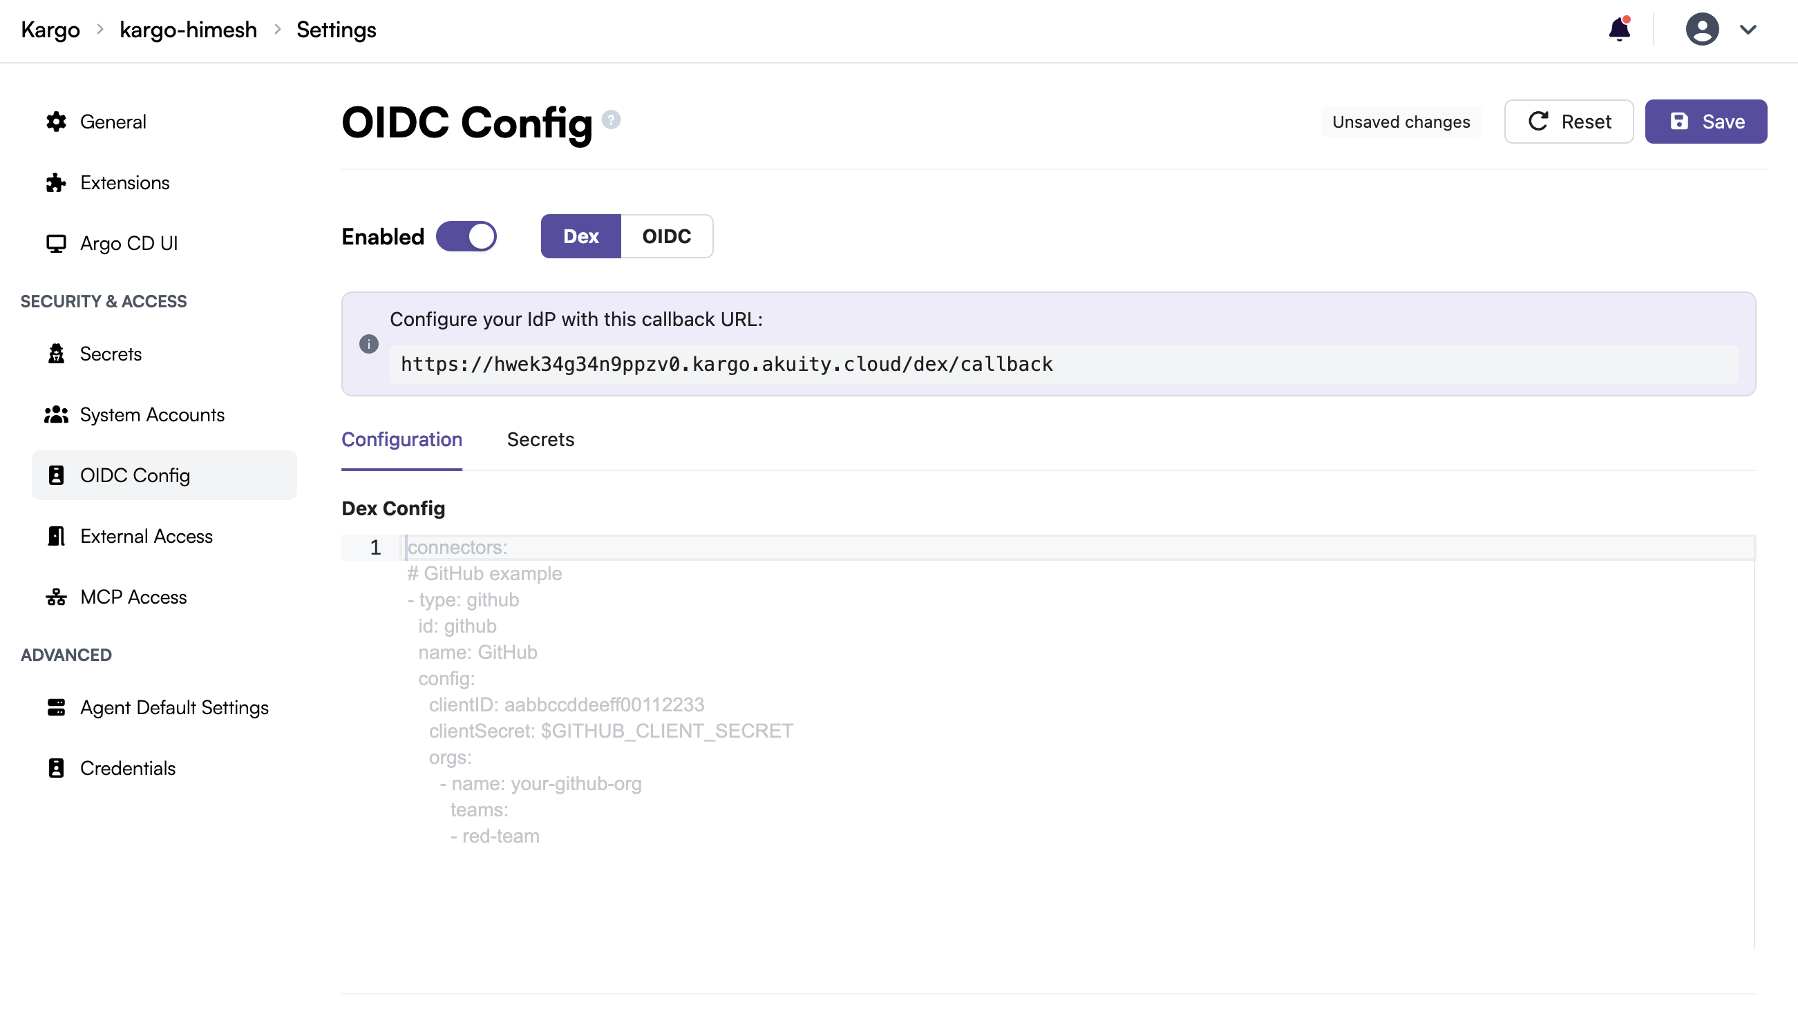Viewport: 1798px width, 1036px height.
Task: Click the External Access door icon
Action: click(x=56, y=536)
